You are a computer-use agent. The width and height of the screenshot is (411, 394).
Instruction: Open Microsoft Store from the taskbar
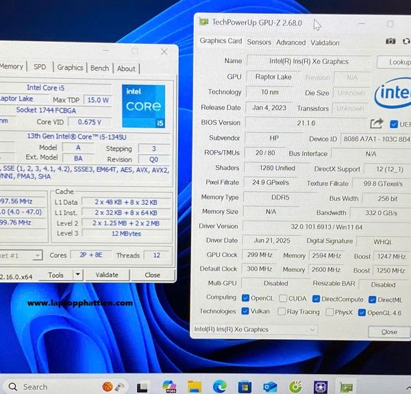pos(245,386)
